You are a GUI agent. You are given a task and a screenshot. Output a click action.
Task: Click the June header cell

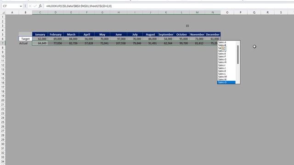tap(119, 34)
